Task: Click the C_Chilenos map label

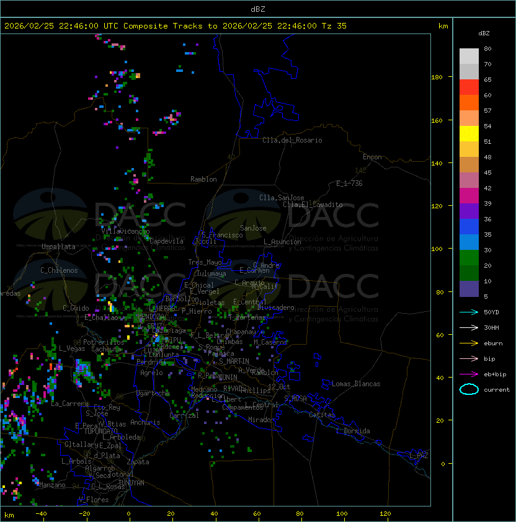Action: coord(59,270)
